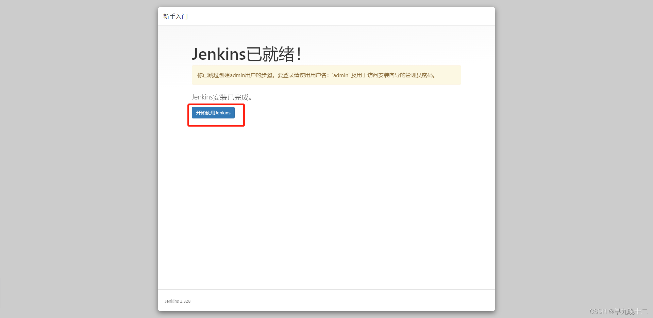This screenshot has height=318, width=653.
Task: Click the 开始使用Jenkins button
Action: coord(213,113)
